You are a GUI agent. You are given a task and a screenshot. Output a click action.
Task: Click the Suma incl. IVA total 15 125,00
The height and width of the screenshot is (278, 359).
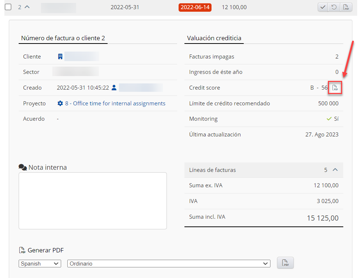tap(322, 218)
